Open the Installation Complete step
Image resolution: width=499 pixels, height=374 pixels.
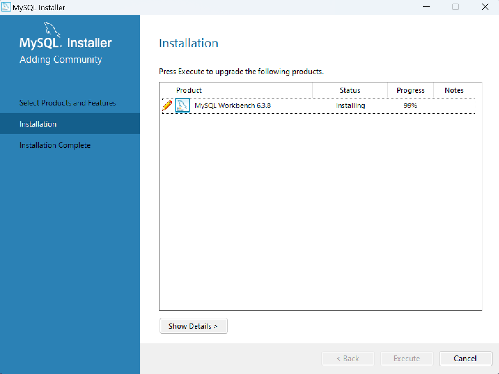[55, 145]
